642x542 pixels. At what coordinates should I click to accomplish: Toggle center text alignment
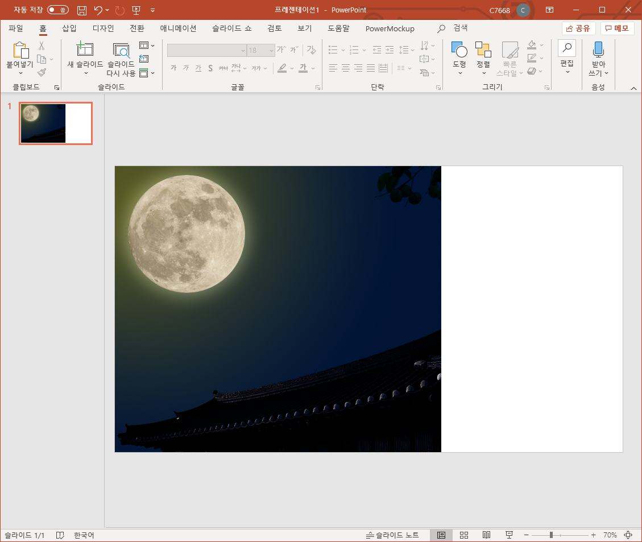tap(346, 68)
